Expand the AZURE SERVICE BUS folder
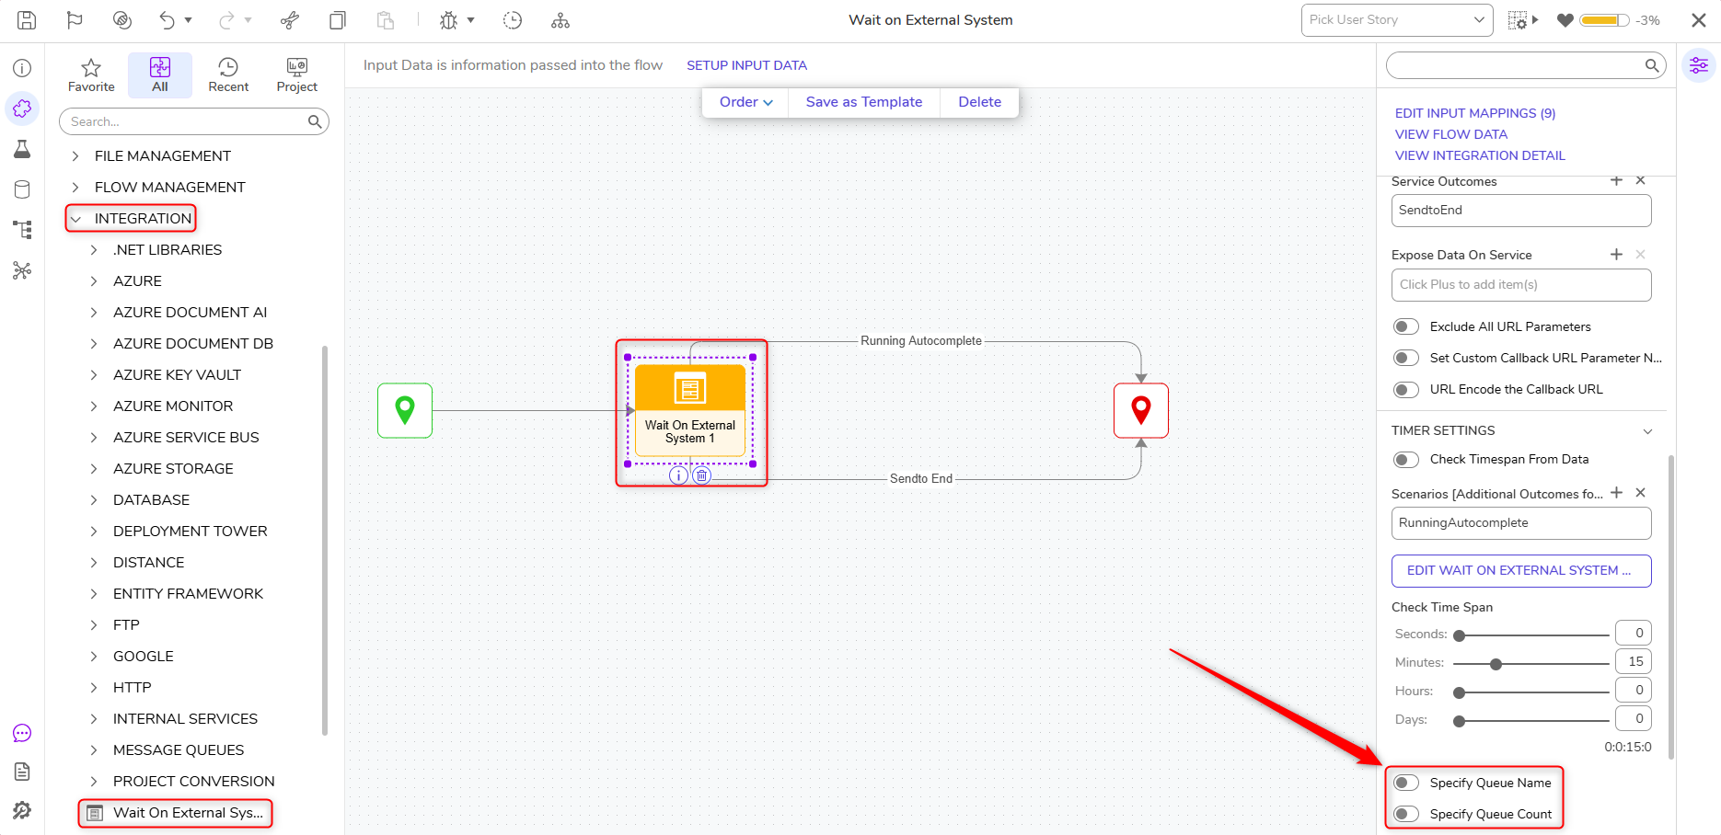Image resolution: width=1721 pixels, height=835 pixels. 94,438
